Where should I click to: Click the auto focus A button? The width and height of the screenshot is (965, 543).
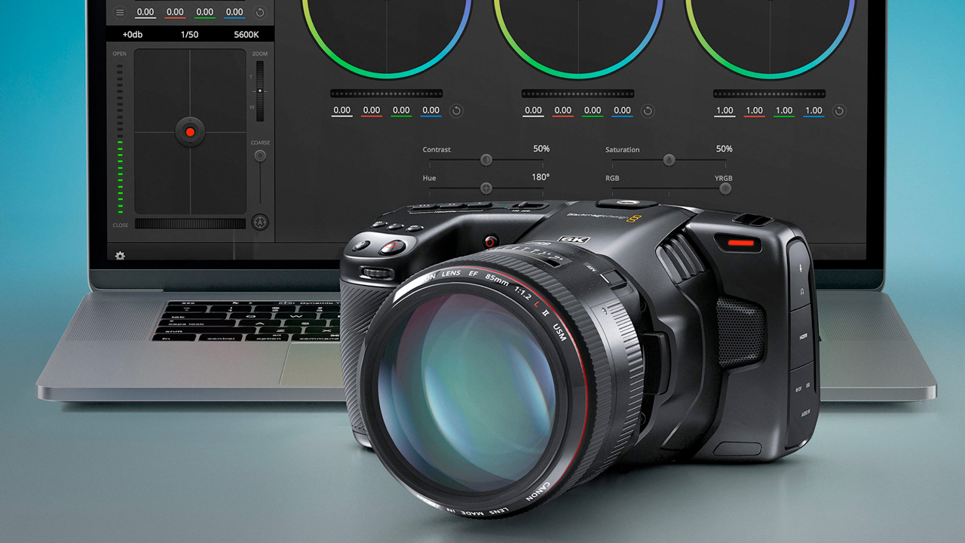pos(260,222)
